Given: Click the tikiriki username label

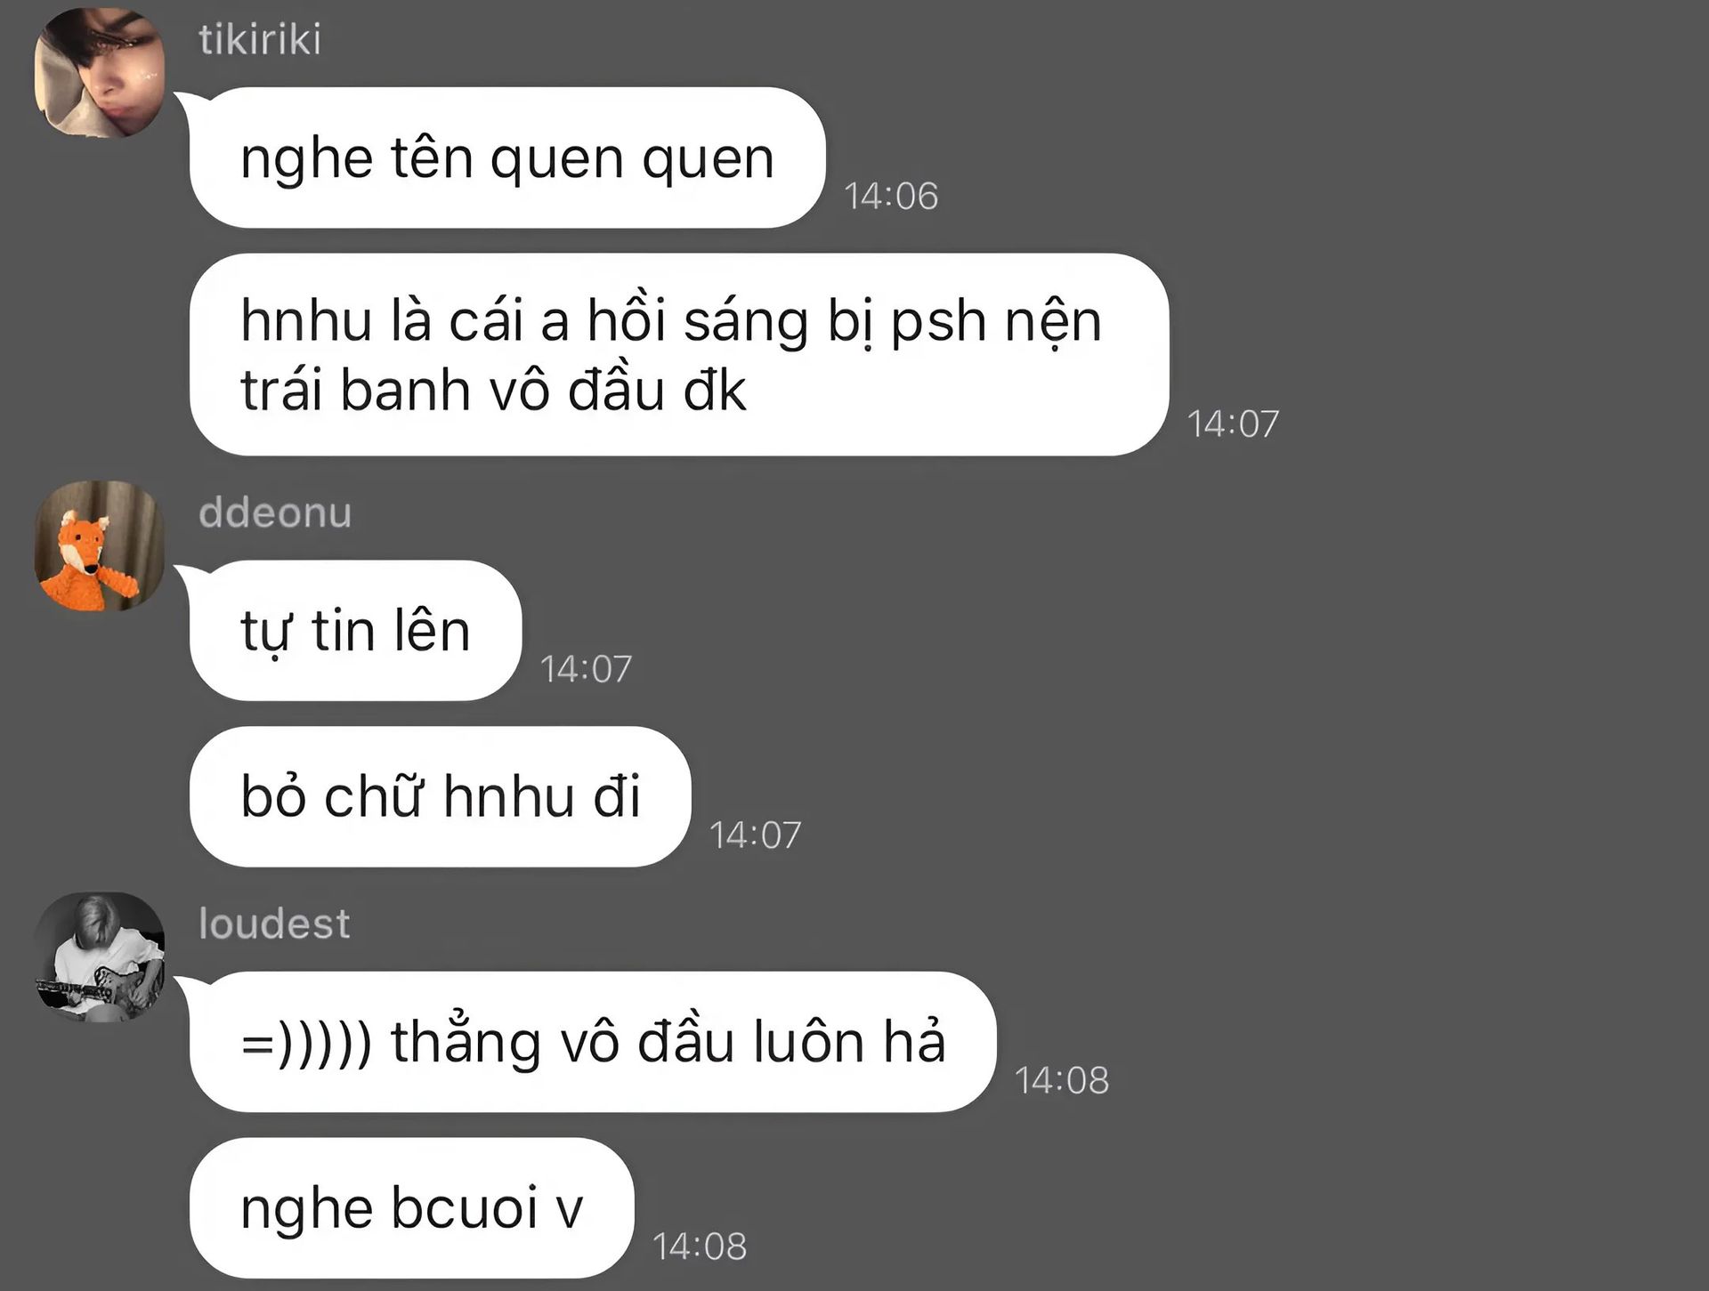Looking at the screenshot, I should [259, 40].
